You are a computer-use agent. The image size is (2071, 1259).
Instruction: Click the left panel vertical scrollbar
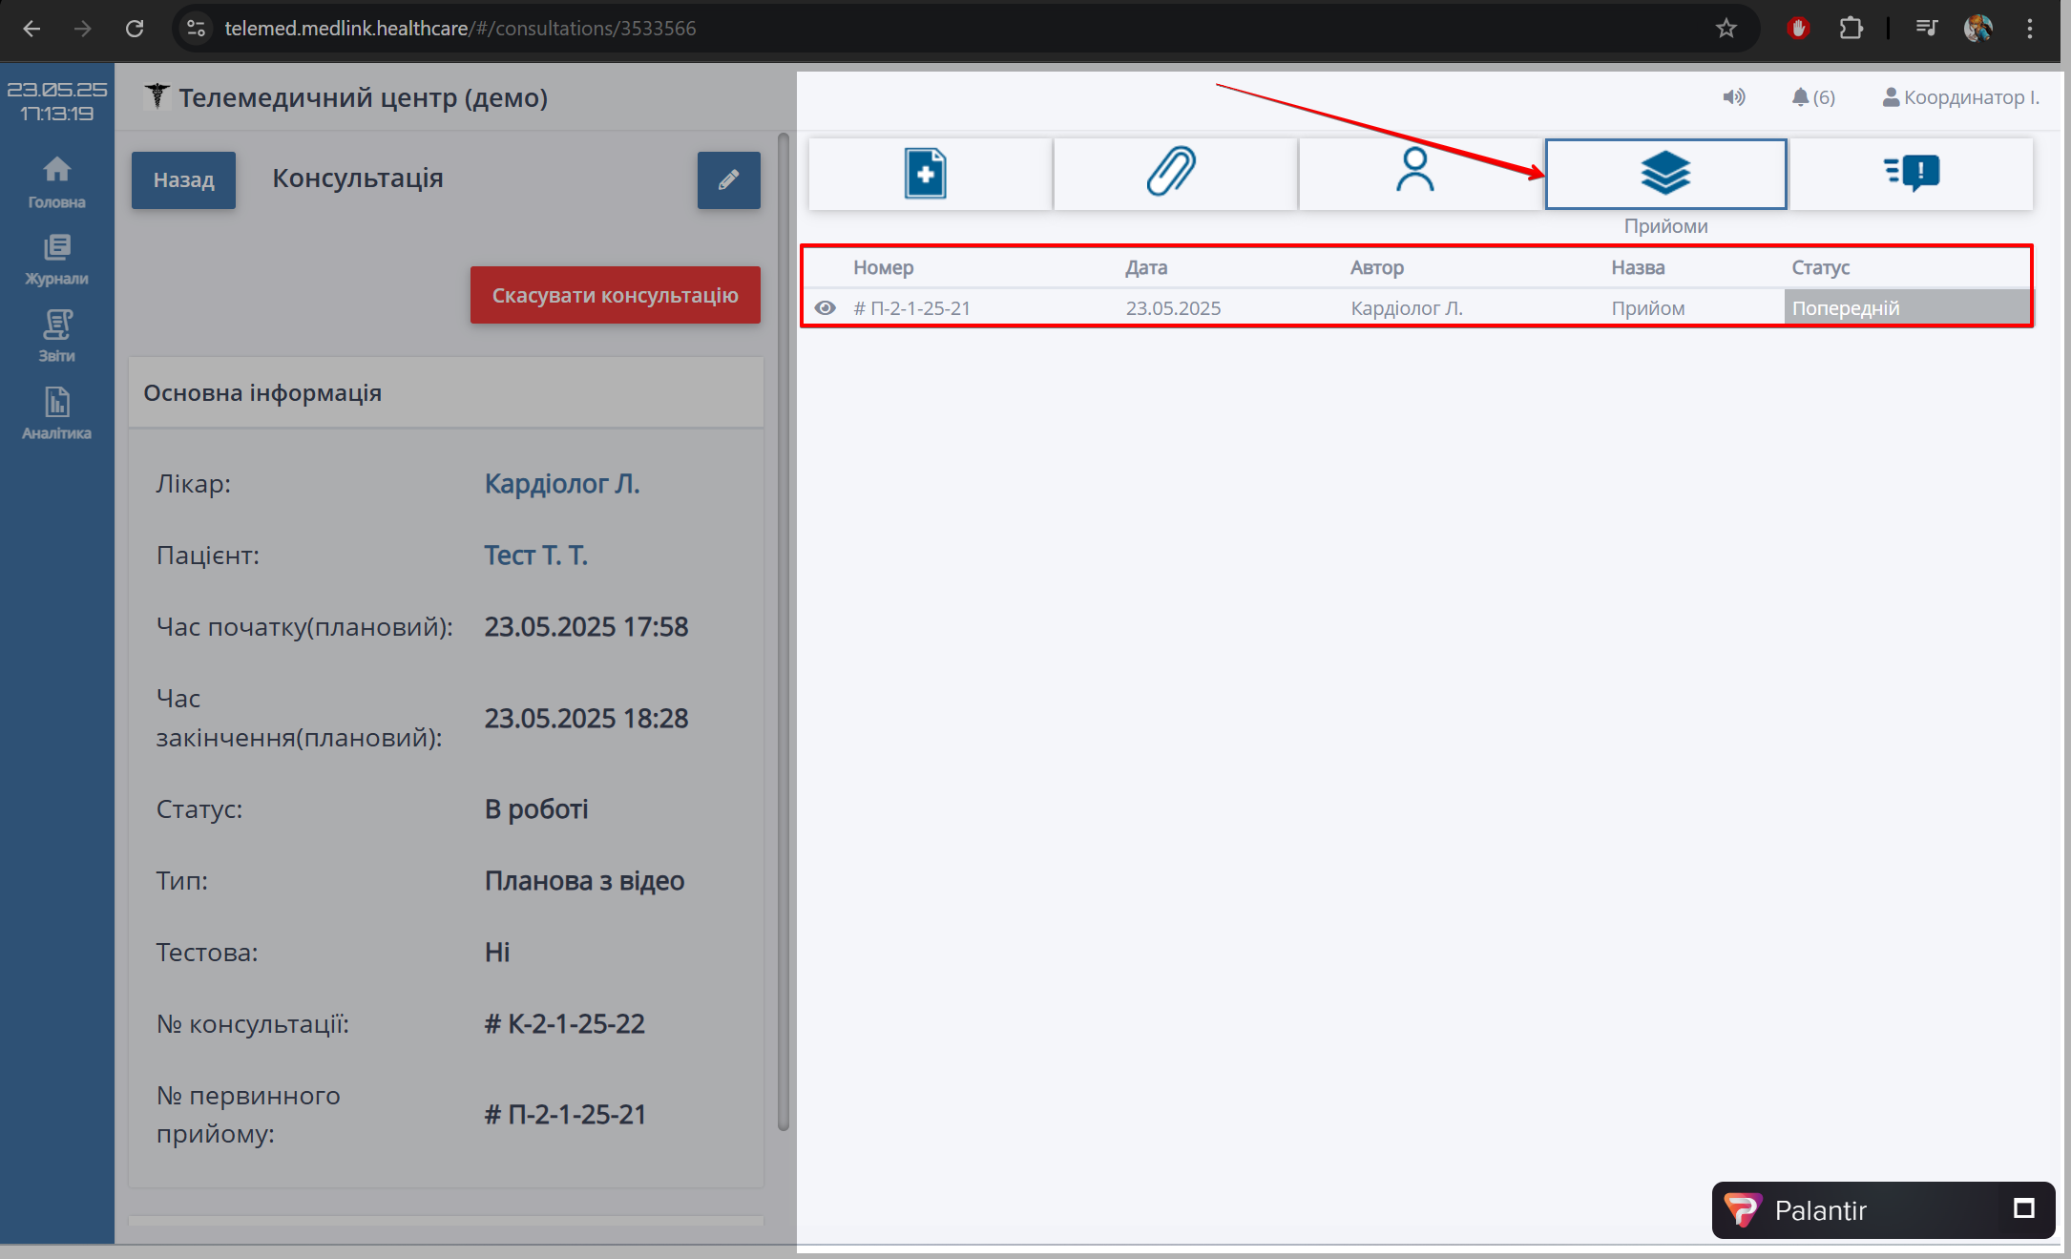pos(784,630)
